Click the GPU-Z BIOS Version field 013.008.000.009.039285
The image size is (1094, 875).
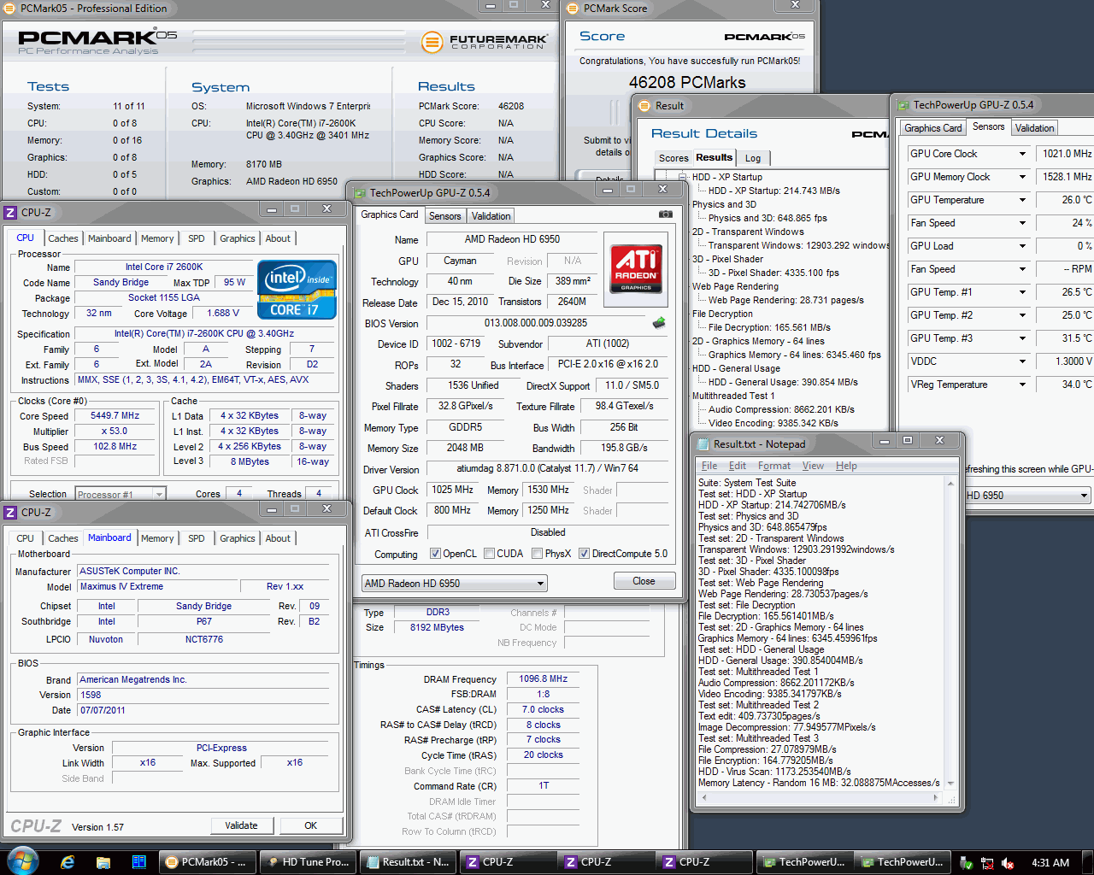pos(535,323)
